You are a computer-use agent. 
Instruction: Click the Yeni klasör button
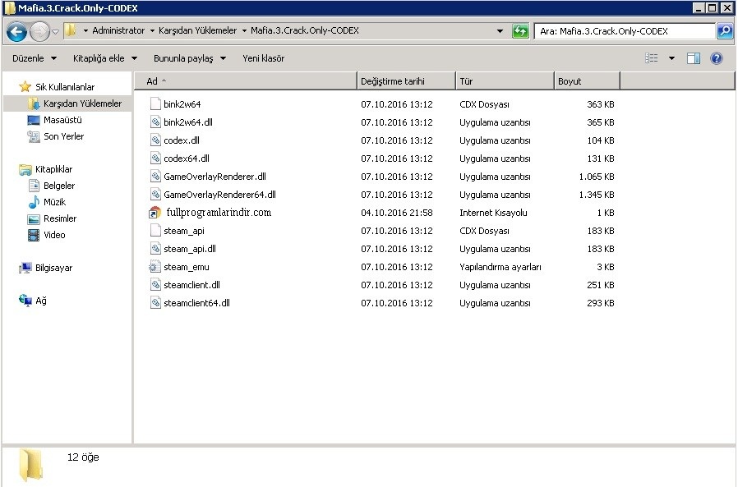(263, 58)
